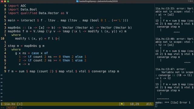Click the green maximize window button
This screenshot has height=109, width=194.
(x=8, y=1)
